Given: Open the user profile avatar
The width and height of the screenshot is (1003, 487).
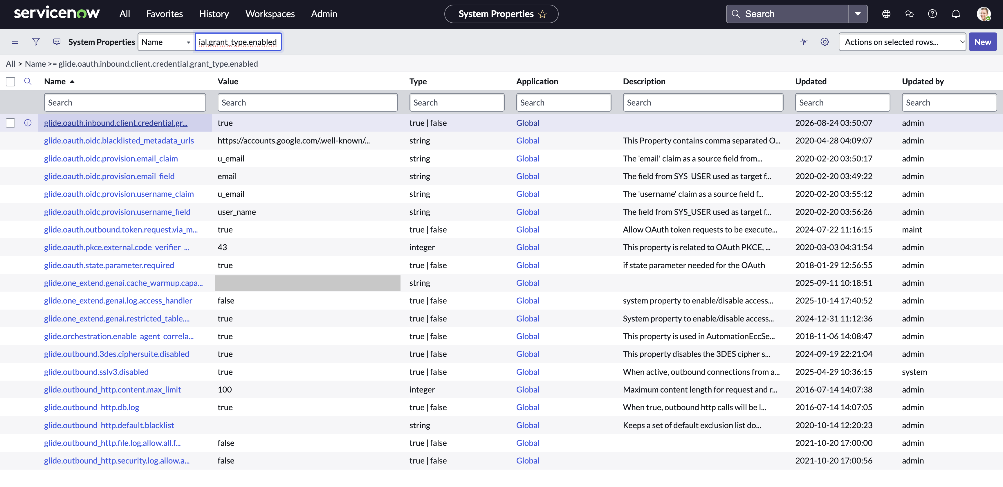Looking at the screenshot, I should coord(984,14).
